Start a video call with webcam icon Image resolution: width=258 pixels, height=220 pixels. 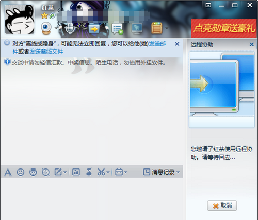coord(46,28)
